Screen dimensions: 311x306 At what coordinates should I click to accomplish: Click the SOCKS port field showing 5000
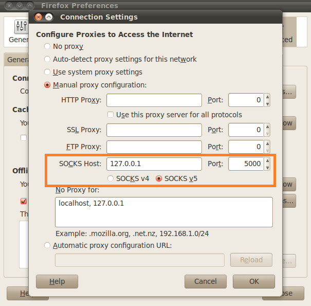[x=246, y=164]
